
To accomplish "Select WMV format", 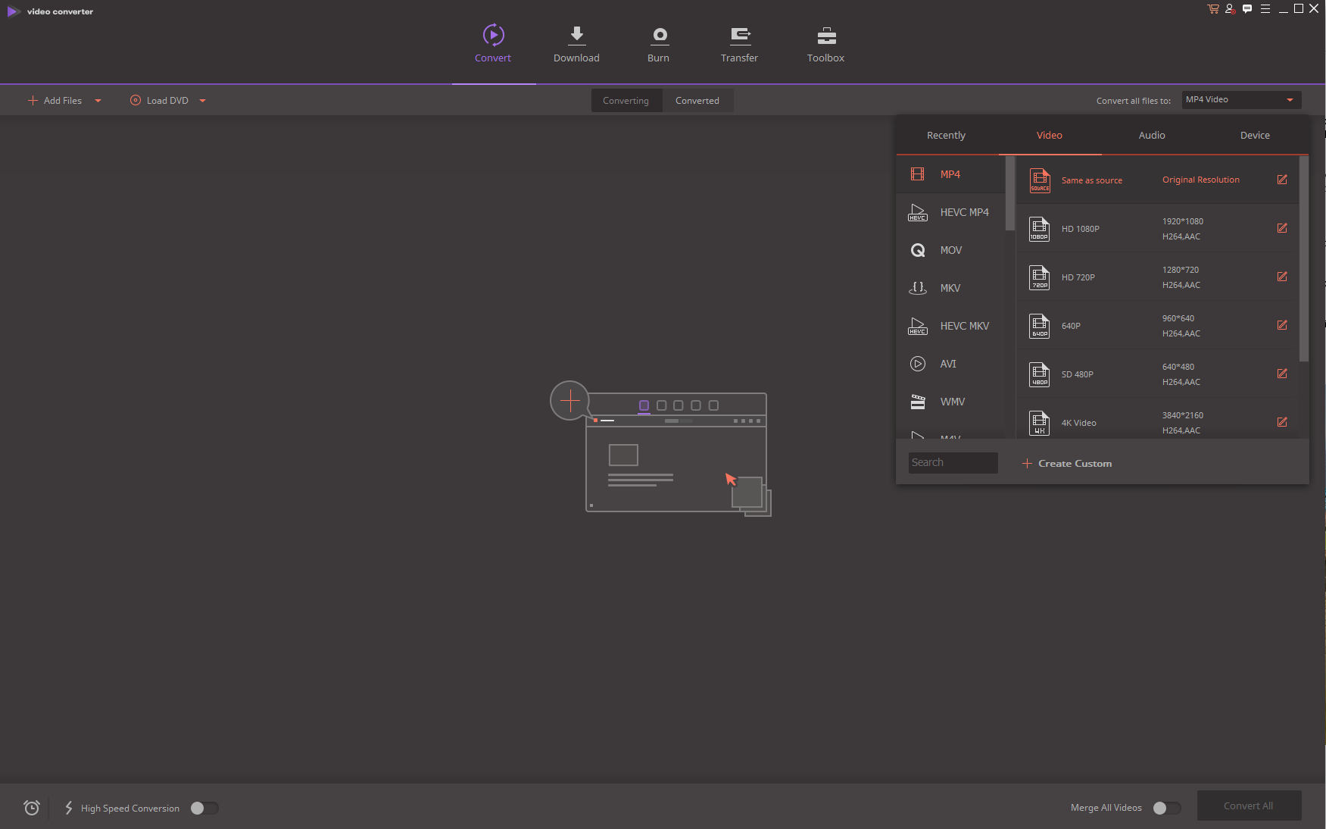I will [x=950, y=402].
